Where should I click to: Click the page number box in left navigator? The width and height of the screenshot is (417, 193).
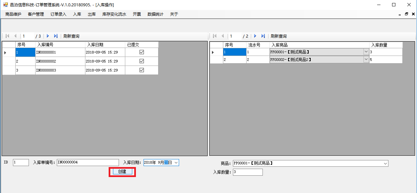pos(28,36)
